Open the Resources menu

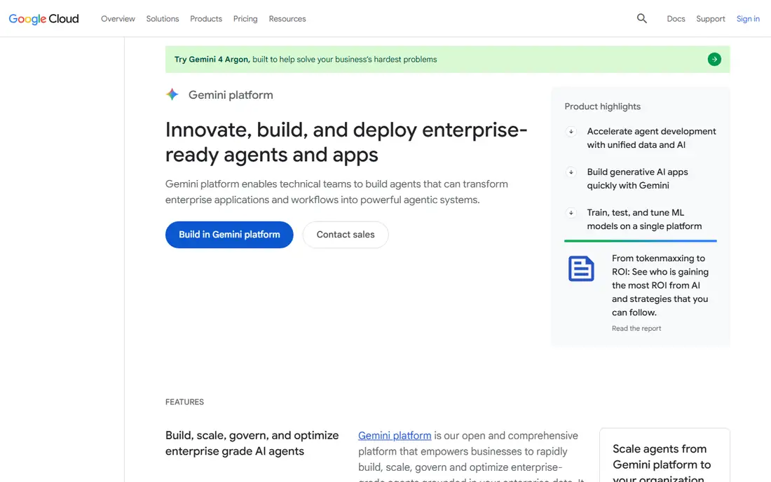pos(287,19)
